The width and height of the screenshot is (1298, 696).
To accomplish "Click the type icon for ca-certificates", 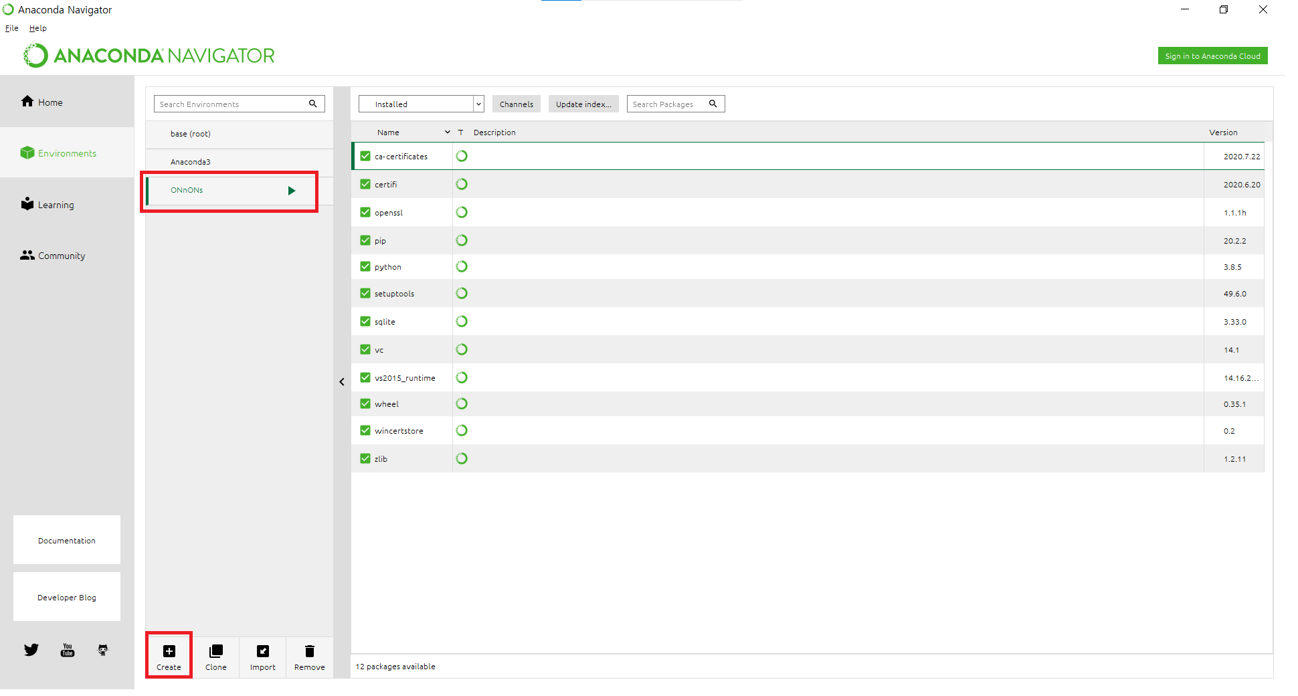I will (462, 156).
